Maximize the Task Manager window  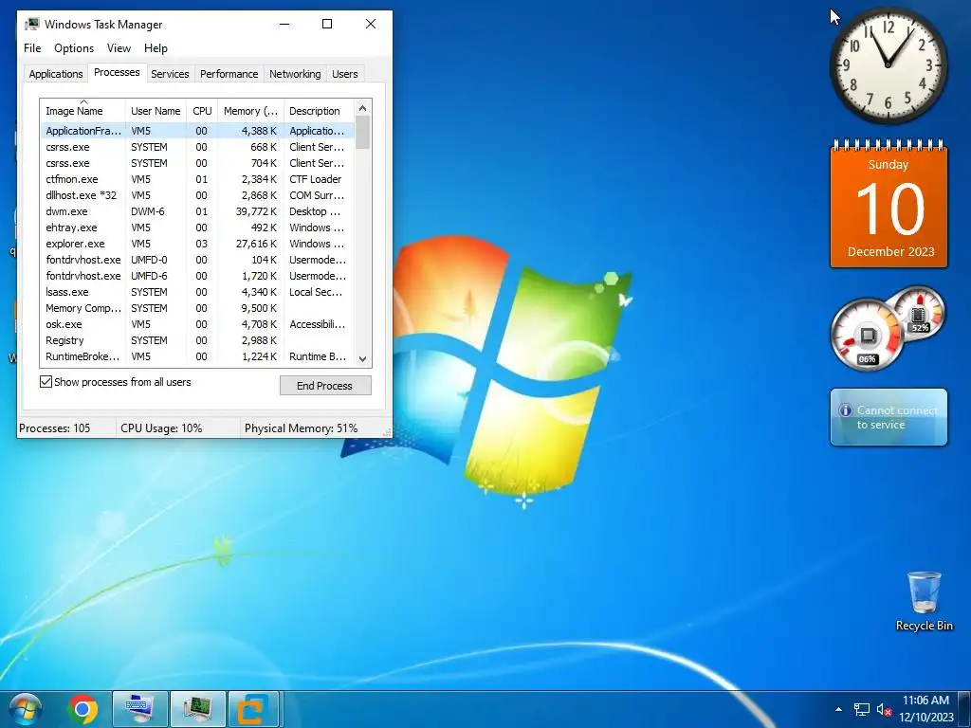pyautogui.click(x=327, y=24)
